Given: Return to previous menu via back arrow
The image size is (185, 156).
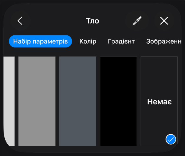Looking at the screenshot, I should pyautogui.click(x=20, y=21).
